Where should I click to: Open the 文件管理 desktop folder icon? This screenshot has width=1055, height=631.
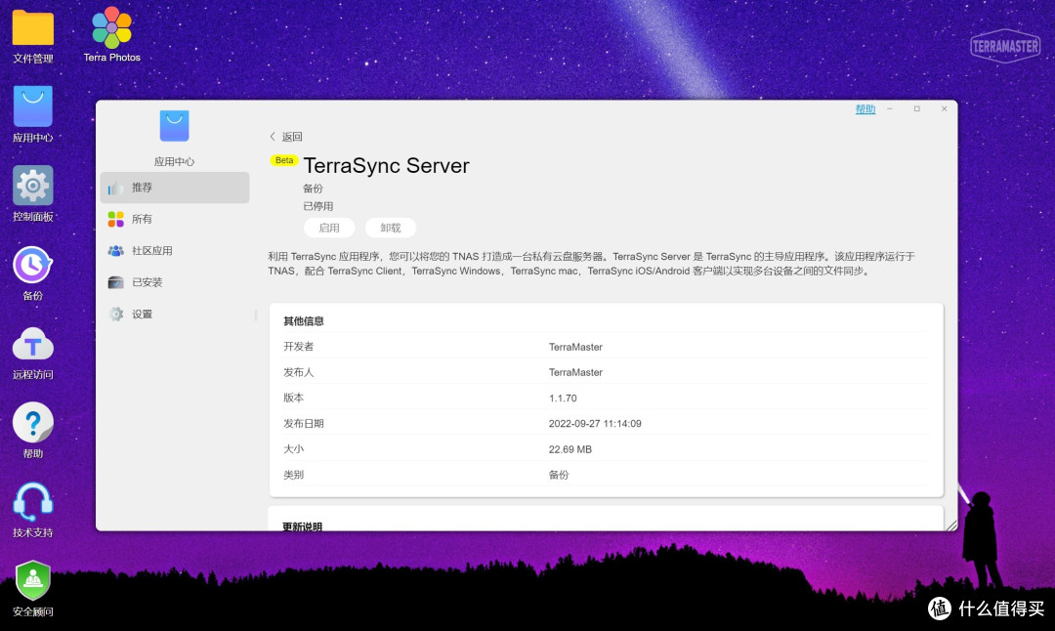[x=32, y=28]
